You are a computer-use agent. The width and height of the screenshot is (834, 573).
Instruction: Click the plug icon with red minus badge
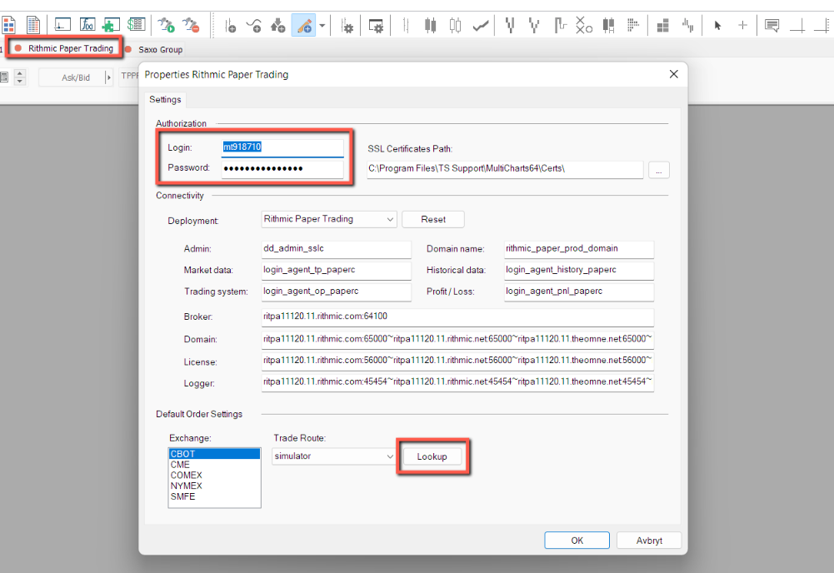[191, 25]
